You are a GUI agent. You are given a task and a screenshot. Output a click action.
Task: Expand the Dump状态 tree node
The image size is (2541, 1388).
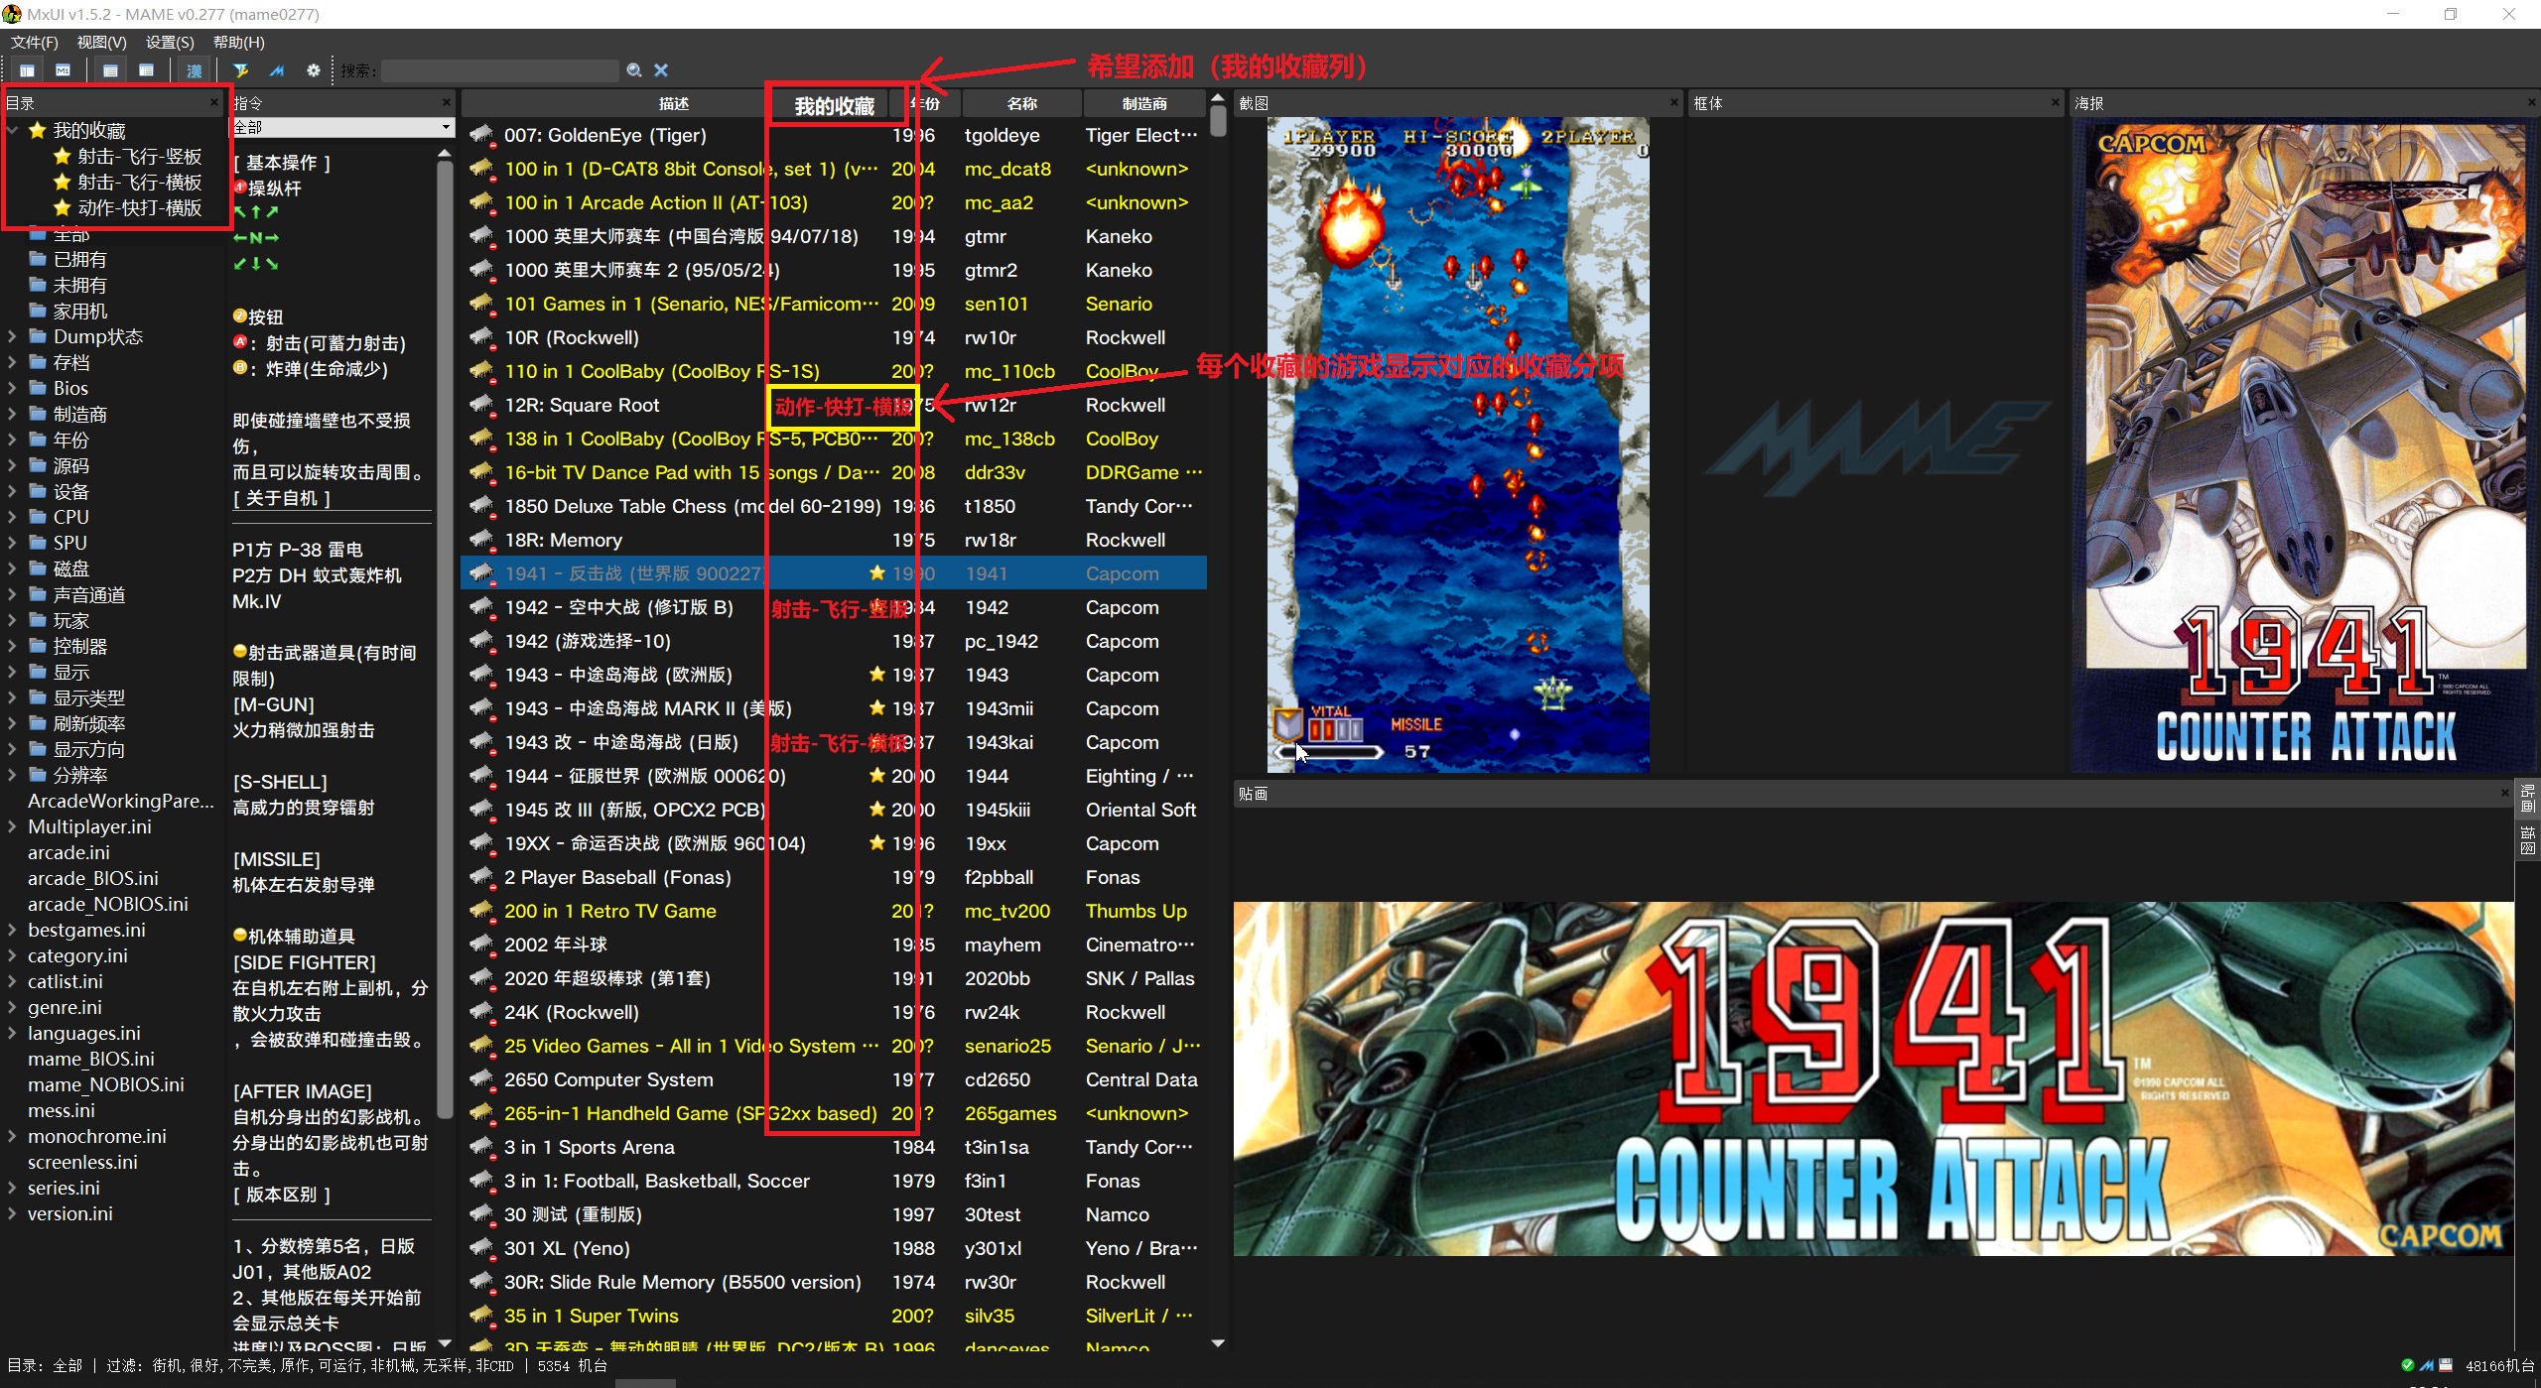[x=12, y=336]
